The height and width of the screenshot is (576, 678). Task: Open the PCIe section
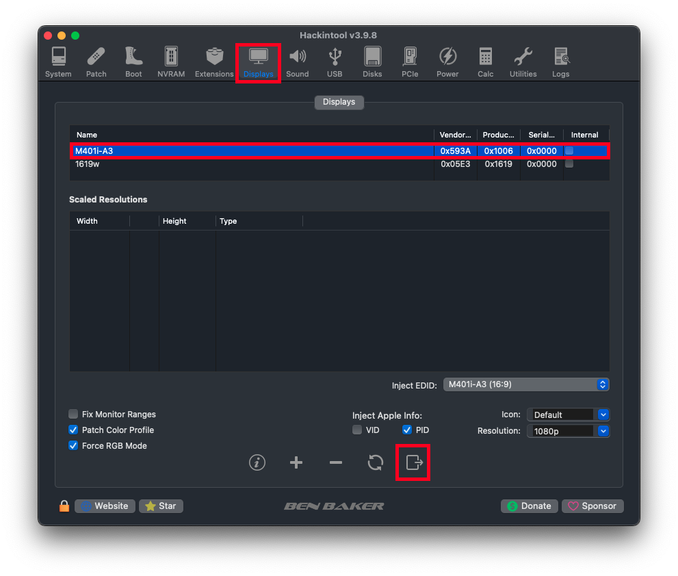click(x=410, y=62)
